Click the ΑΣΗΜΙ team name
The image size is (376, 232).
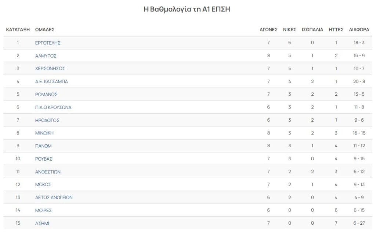pos(42,223)
